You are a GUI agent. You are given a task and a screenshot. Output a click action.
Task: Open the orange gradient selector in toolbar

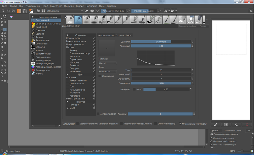(x=19, y=11)
